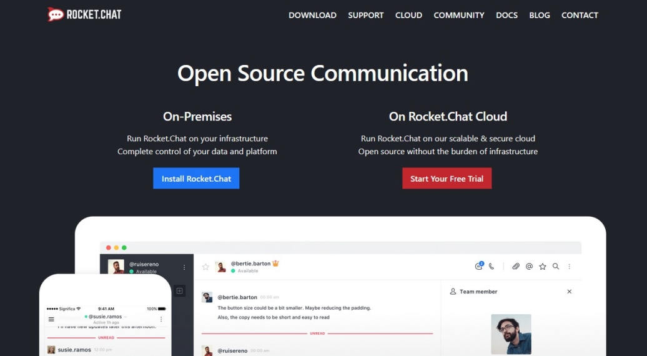Image resolution: width=647 pixels, height=356 pixels.
Task: Click the susie.ramos avatar on phone
Action: click(51, 350)
